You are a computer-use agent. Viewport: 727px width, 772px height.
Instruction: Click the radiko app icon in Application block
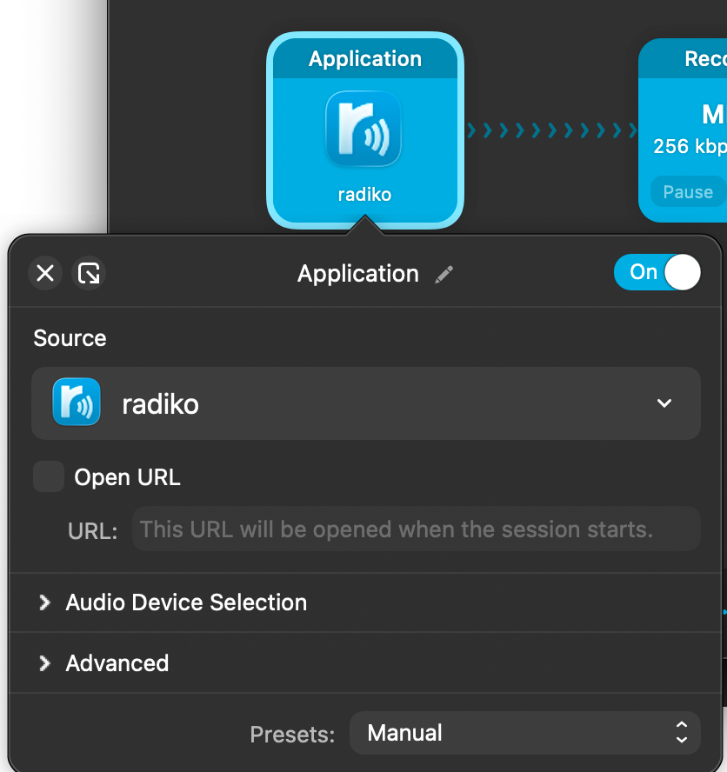[363, 130]
